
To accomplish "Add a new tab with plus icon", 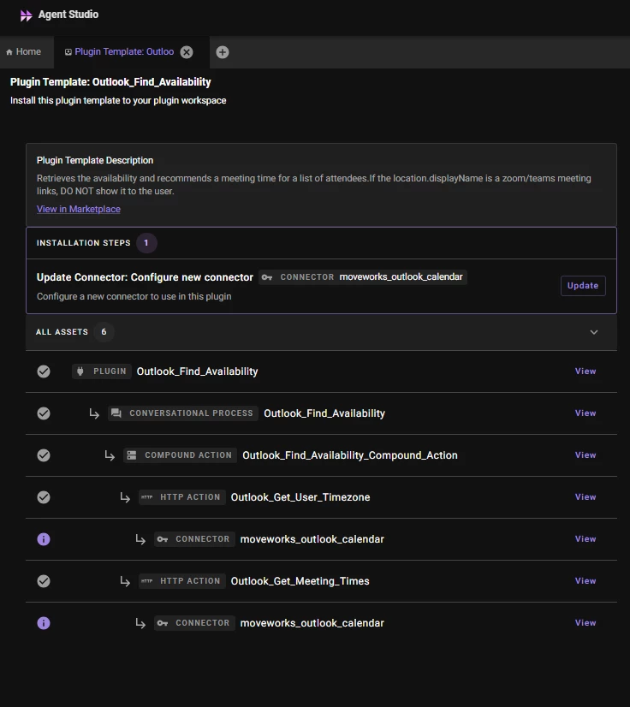I will click(x=223, y=52).
